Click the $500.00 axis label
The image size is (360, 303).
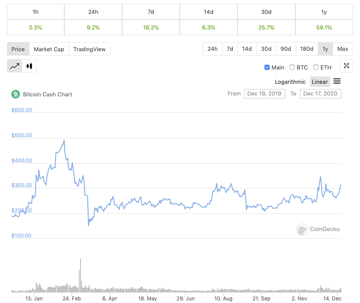click(22, 135)
